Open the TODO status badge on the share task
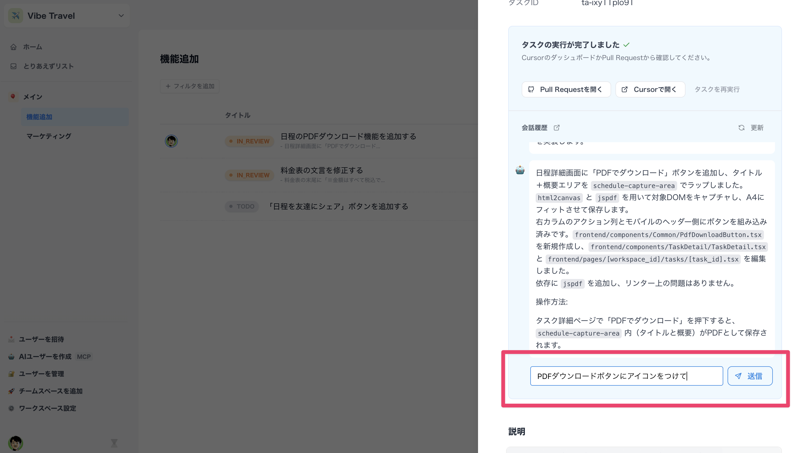 (x=241, y=207)
